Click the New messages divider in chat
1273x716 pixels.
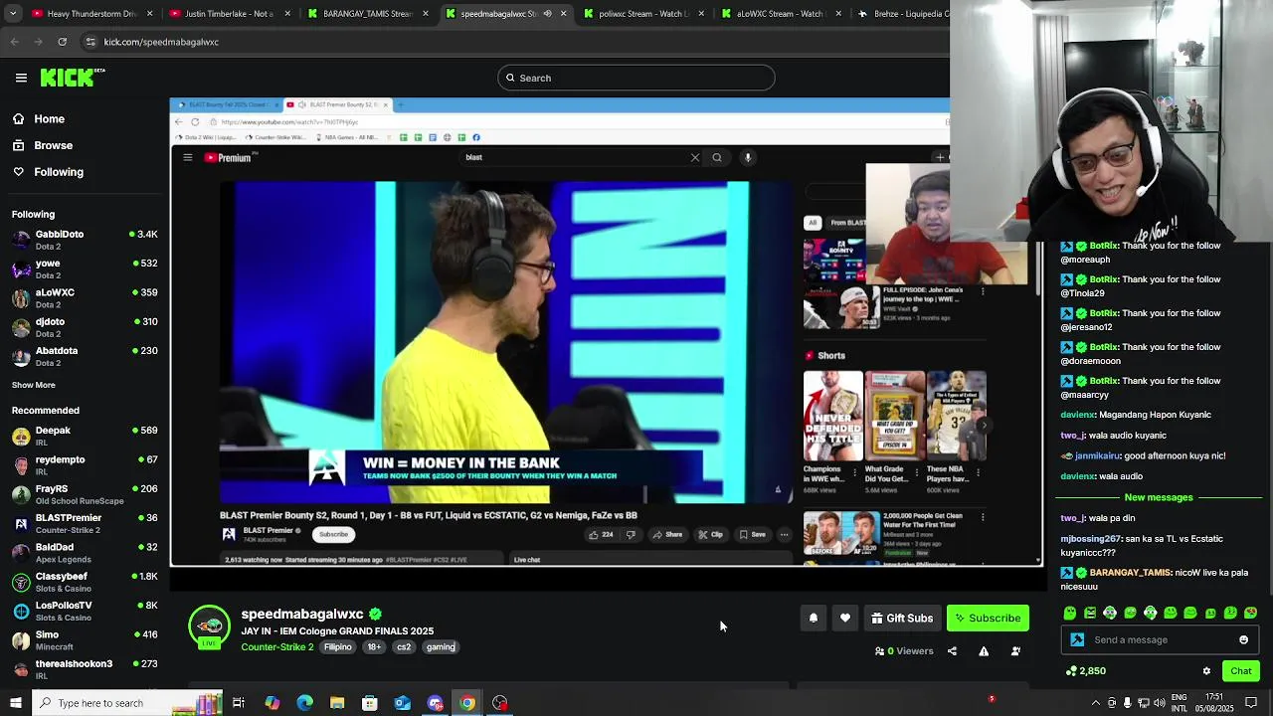coord(1159,497)
